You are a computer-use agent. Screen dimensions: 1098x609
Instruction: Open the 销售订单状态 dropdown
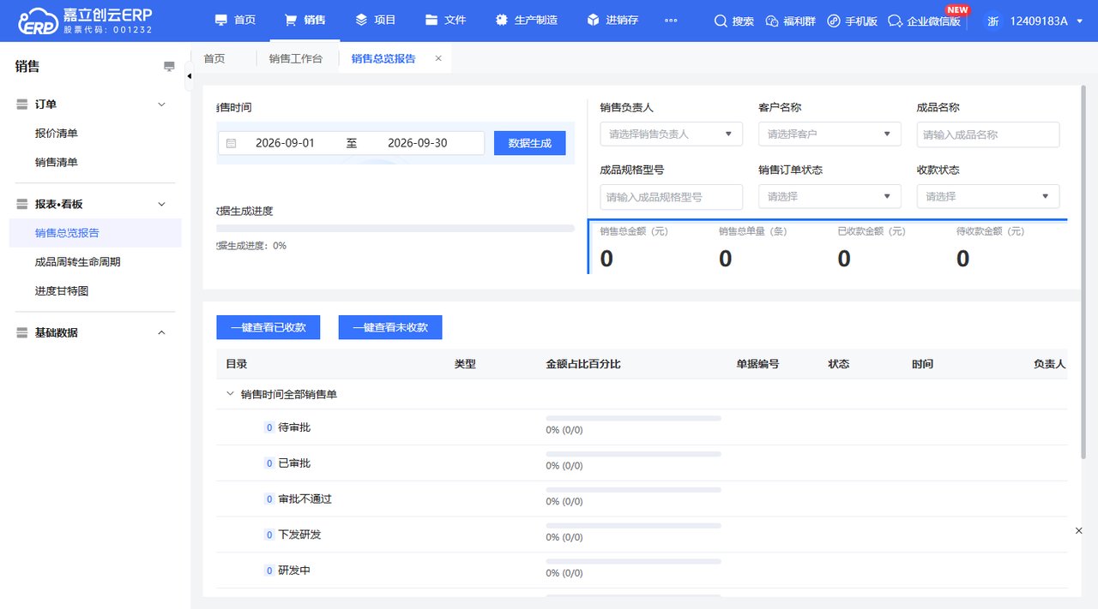(x=830, y=196)
